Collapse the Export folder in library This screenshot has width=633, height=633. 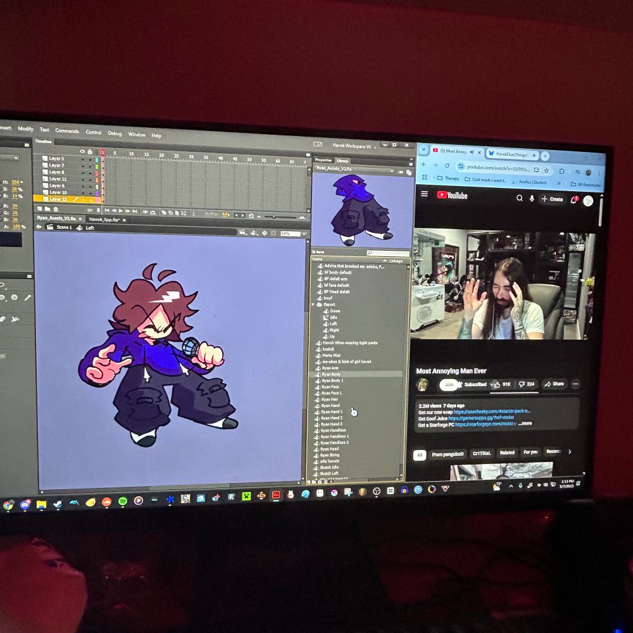[313, 304]
